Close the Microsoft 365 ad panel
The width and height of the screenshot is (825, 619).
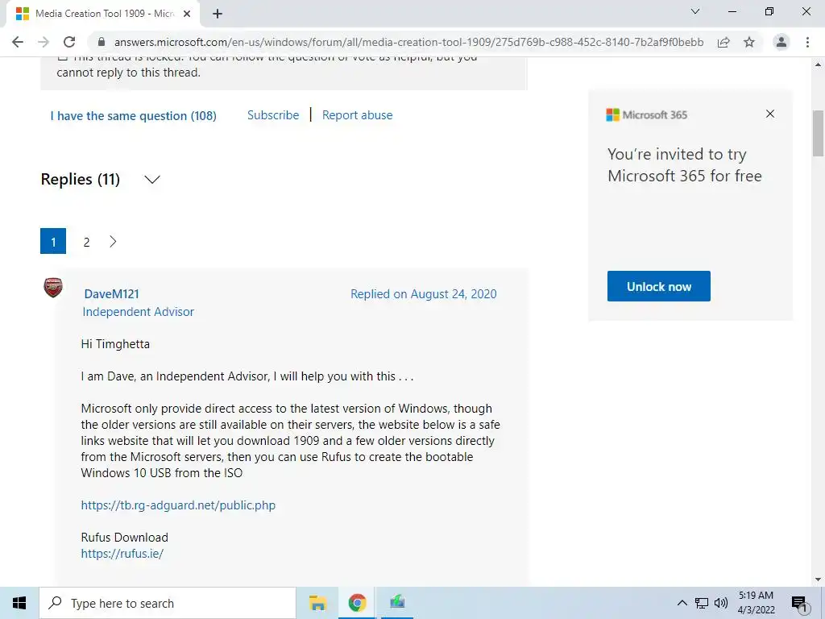(770, 114)
